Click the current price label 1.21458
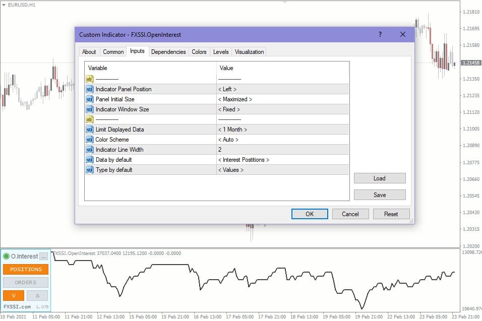The height and width of the screenshot is (321, 482). click(470, 62)
